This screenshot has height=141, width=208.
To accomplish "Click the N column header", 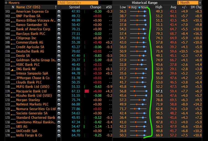I will pos(13,7).
